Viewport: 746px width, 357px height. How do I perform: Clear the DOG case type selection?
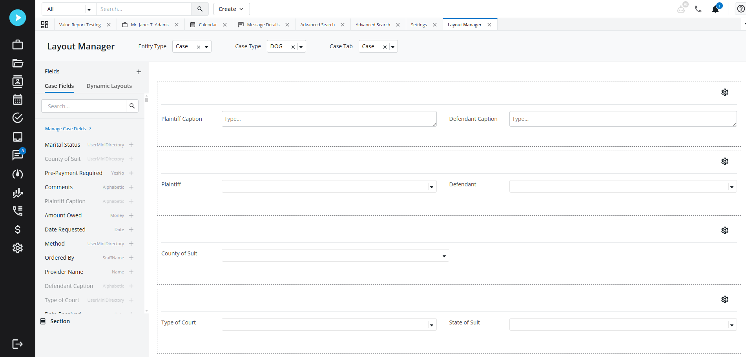[293, 47]
